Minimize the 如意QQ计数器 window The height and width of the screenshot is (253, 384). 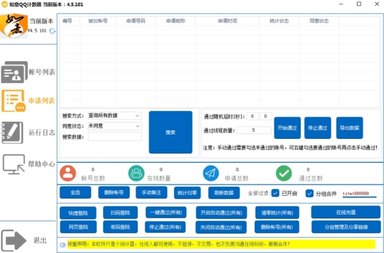pos(341,4)
